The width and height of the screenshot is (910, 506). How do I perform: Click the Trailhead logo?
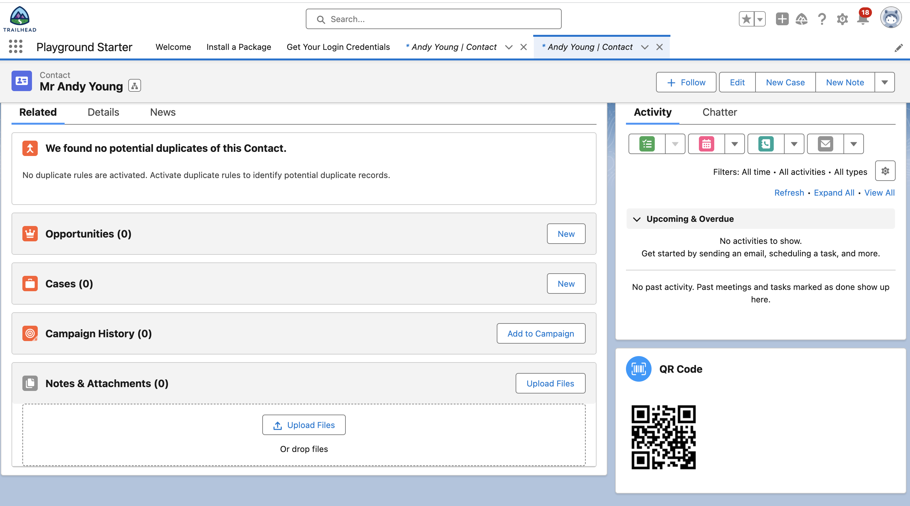(20, 19)
